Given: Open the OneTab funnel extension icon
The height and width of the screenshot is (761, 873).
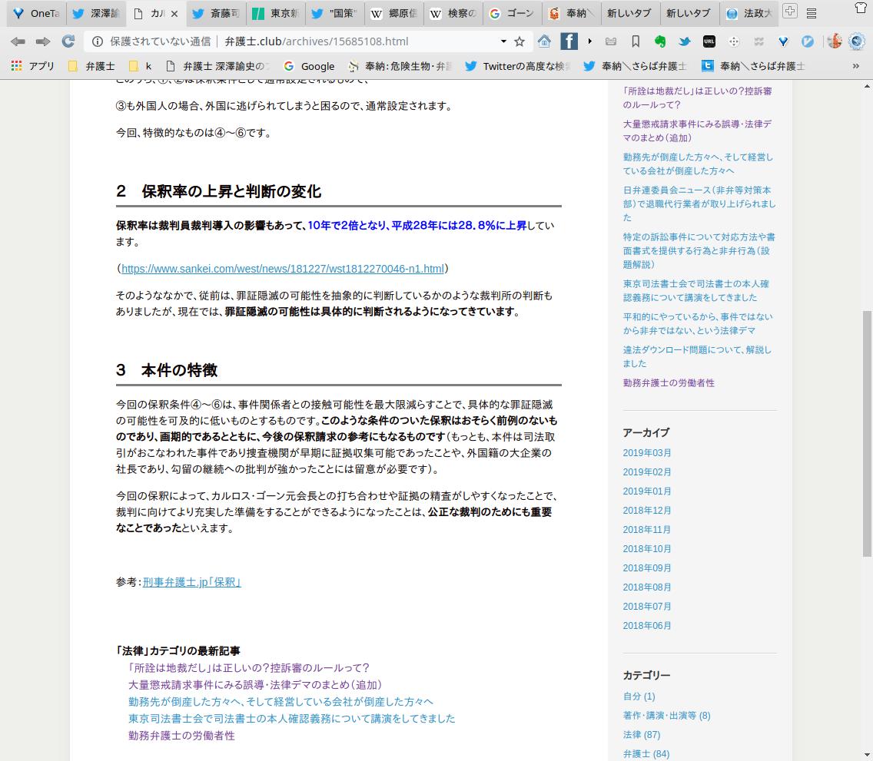Looking at the screenshot, I should click(x=783, y=41).
